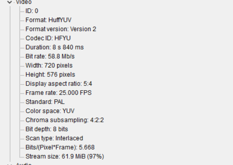Select the Scan type: Interlaced row
Screen dimensions: 233x165
(x=54, y=138)
